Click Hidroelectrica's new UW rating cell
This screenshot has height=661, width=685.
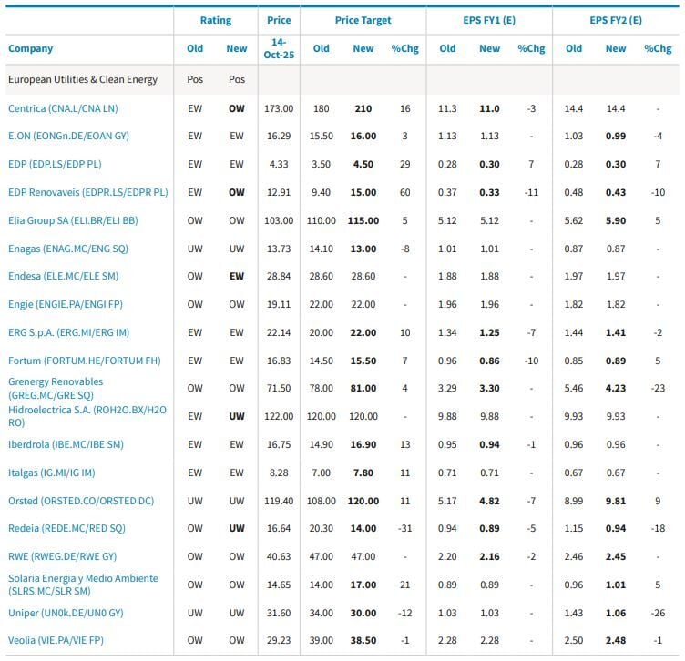237,416
